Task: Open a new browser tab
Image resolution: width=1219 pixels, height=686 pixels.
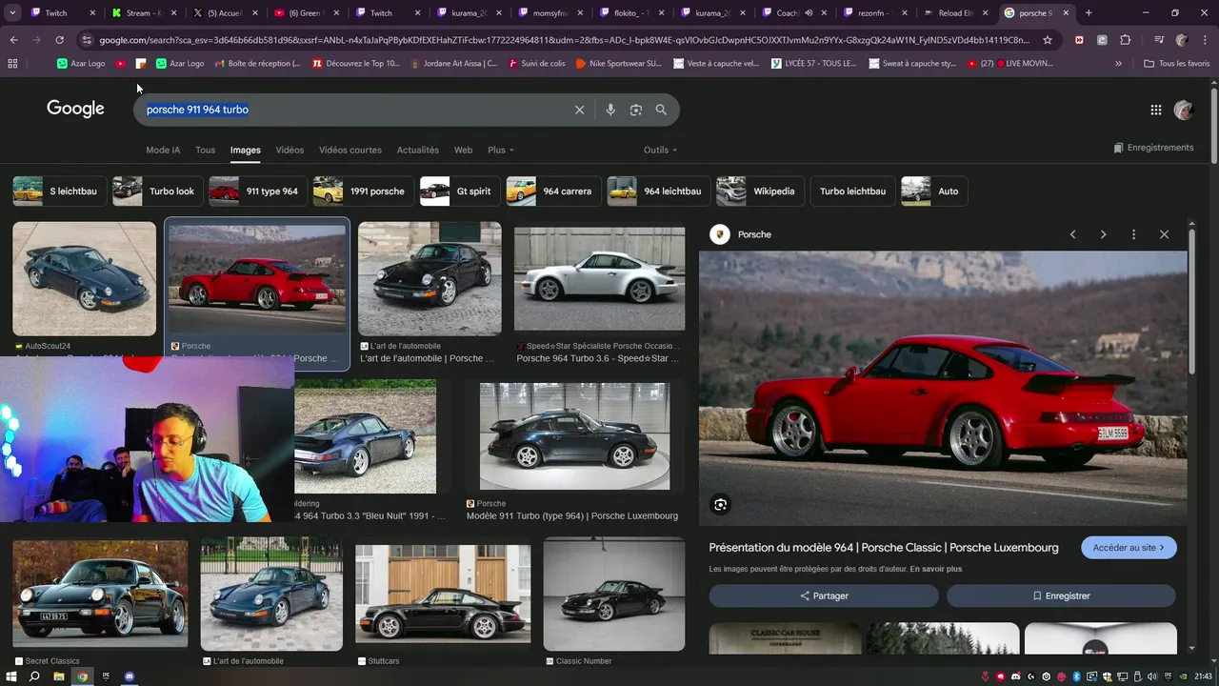Action: coord(1089,13)
